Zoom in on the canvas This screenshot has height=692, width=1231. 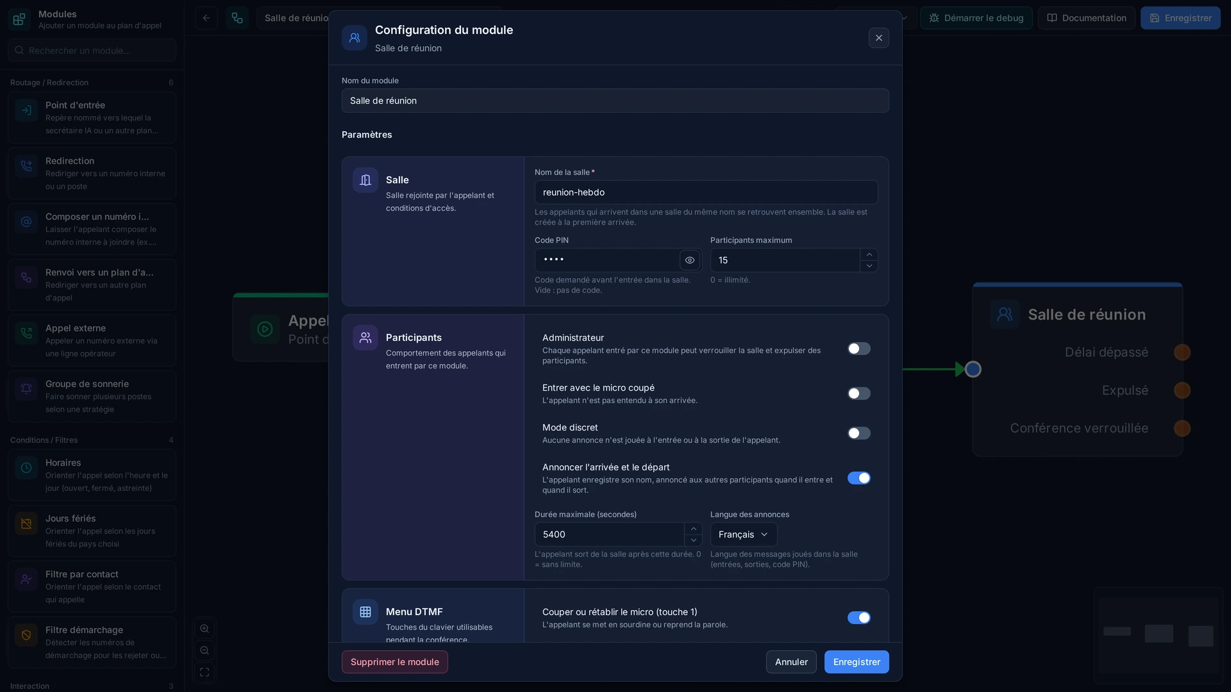point(205,629)
